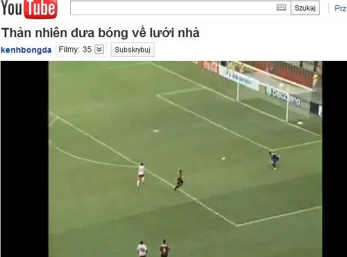The width and height of the screenshot is (347, 257).
Task: Click the white-shirted player near the penalty arc
Action: click(x=141, y=175)
